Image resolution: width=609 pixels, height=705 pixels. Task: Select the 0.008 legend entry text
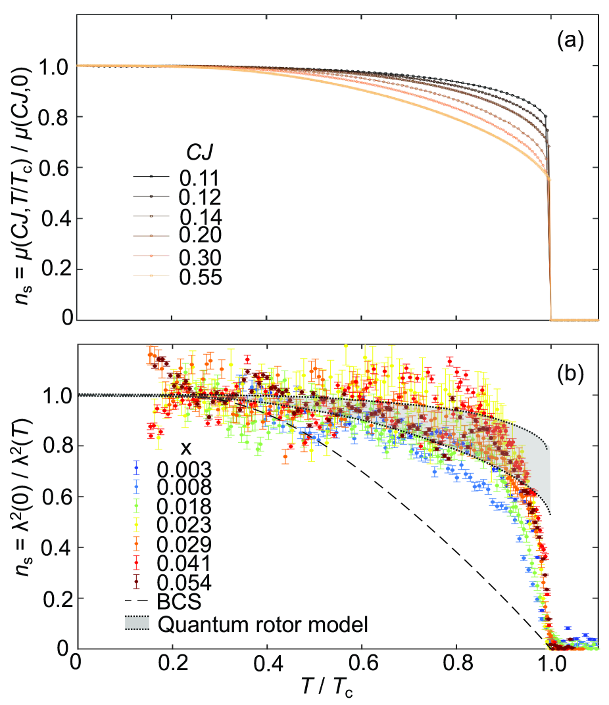183,488
